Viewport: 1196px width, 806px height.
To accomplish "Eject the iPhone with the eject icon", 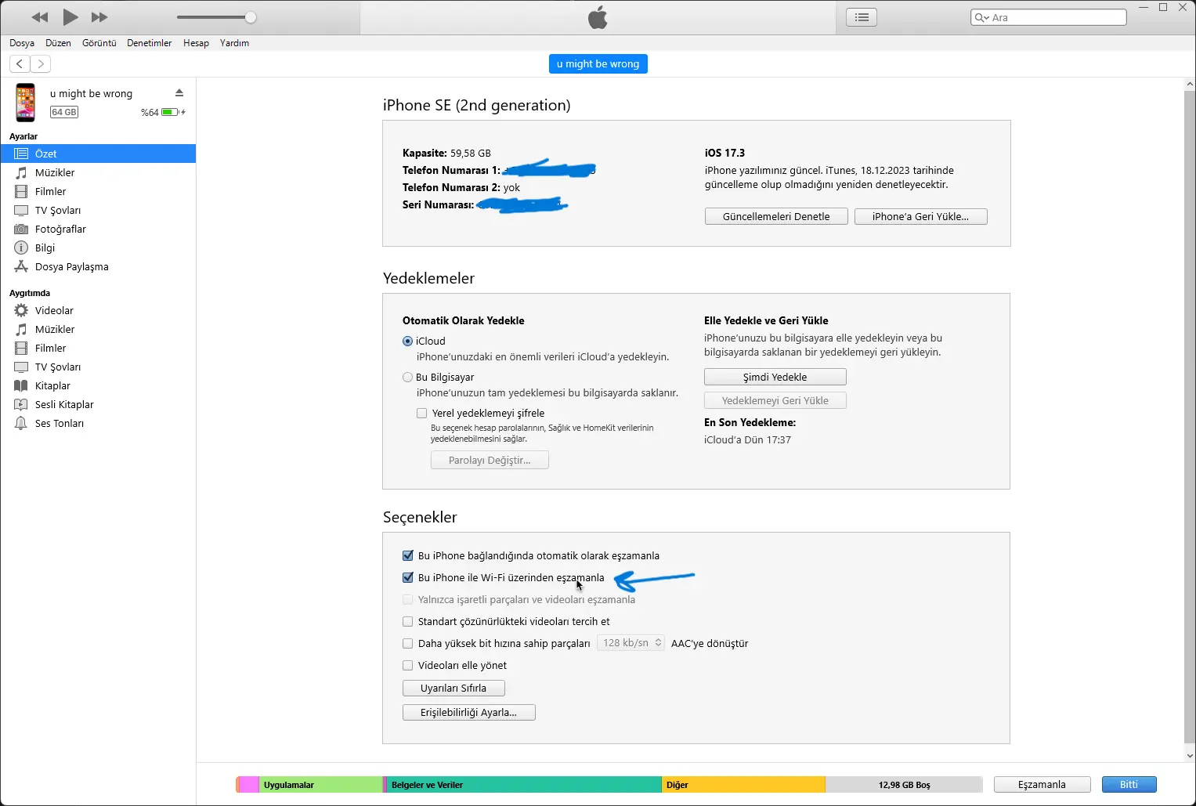I will (x=179, y=92).
